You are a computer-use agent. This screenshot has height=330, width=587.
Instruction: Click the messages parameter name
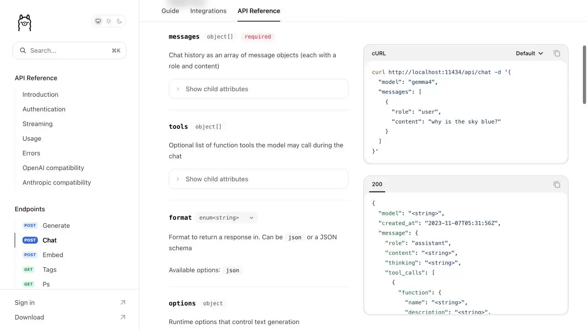pos(184,37)
